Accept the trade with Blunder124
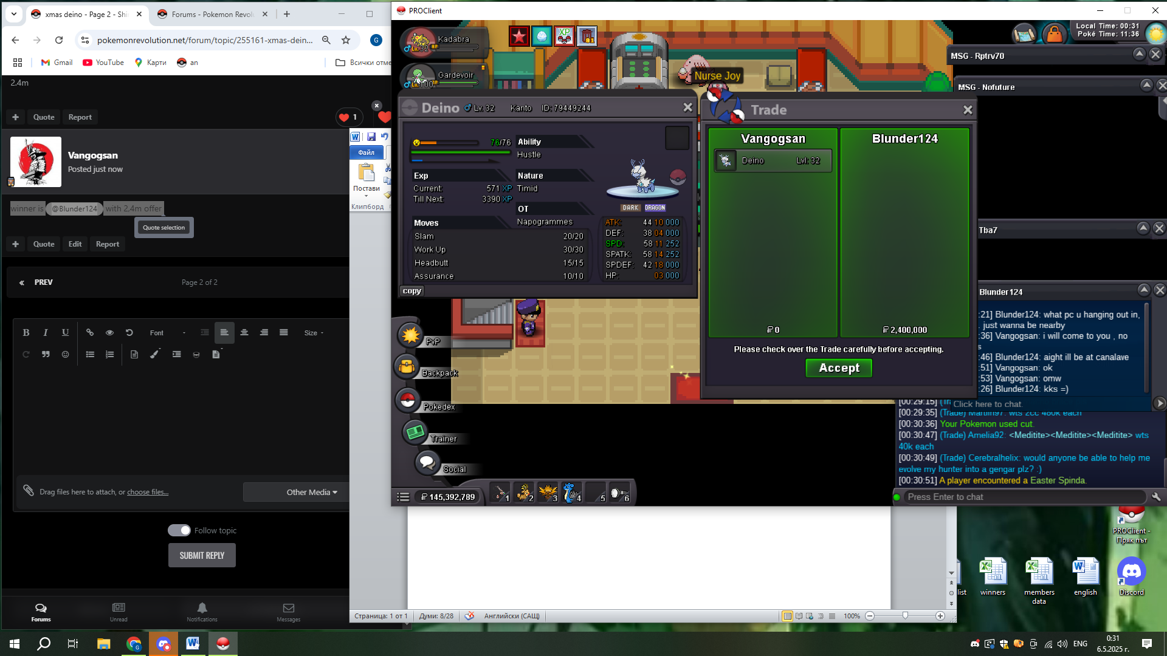Image resolution: width=1167 pixels, height=656 pixels. coord(839,368)
